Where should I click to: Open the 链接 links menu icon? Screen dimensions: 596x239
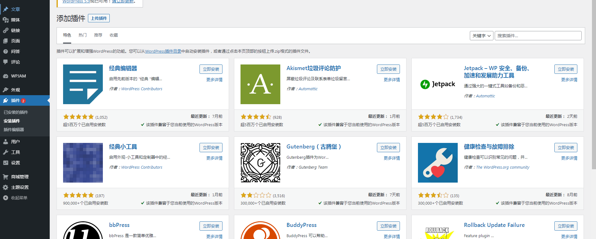[x=6, y=30]
